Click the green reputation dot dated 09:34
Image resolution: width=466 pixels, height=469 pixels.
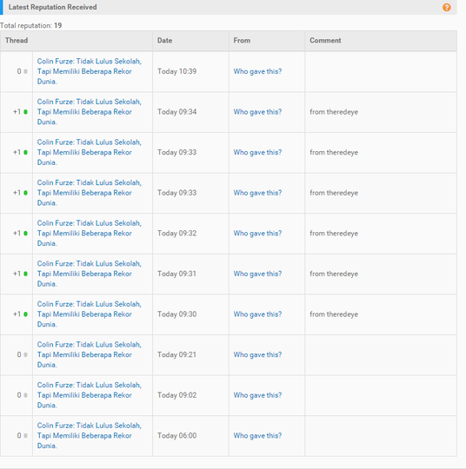click(25, 112)
